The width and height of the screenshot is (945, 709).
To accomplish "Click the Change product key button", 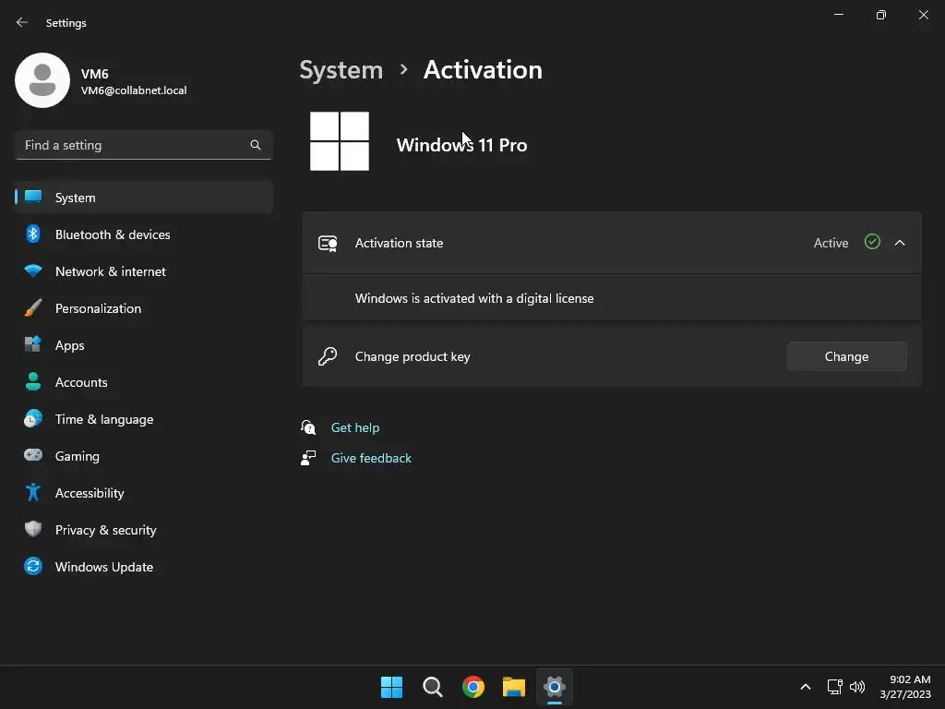I will [x=847, y=357].
